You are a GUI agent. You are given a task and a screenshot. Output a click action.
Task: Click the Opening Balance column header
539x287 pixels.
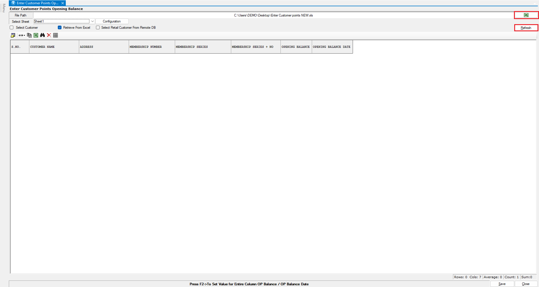[x=296, y=47]
